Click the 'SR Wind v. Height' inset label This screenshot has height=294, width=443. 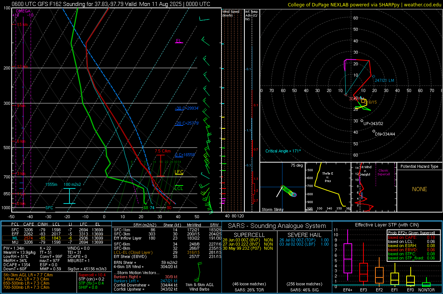point(366,171)
